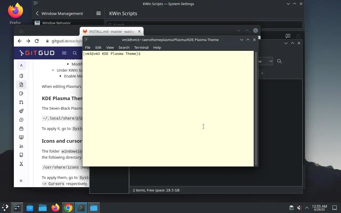Click the KWin Scripts search field

tap(205, 24)
